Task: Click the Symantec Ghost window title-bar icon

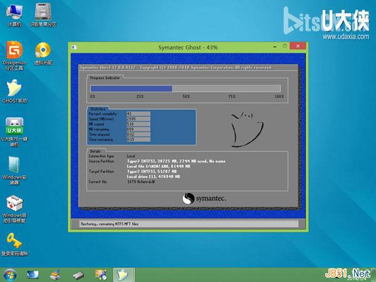Action: [75, 47]
